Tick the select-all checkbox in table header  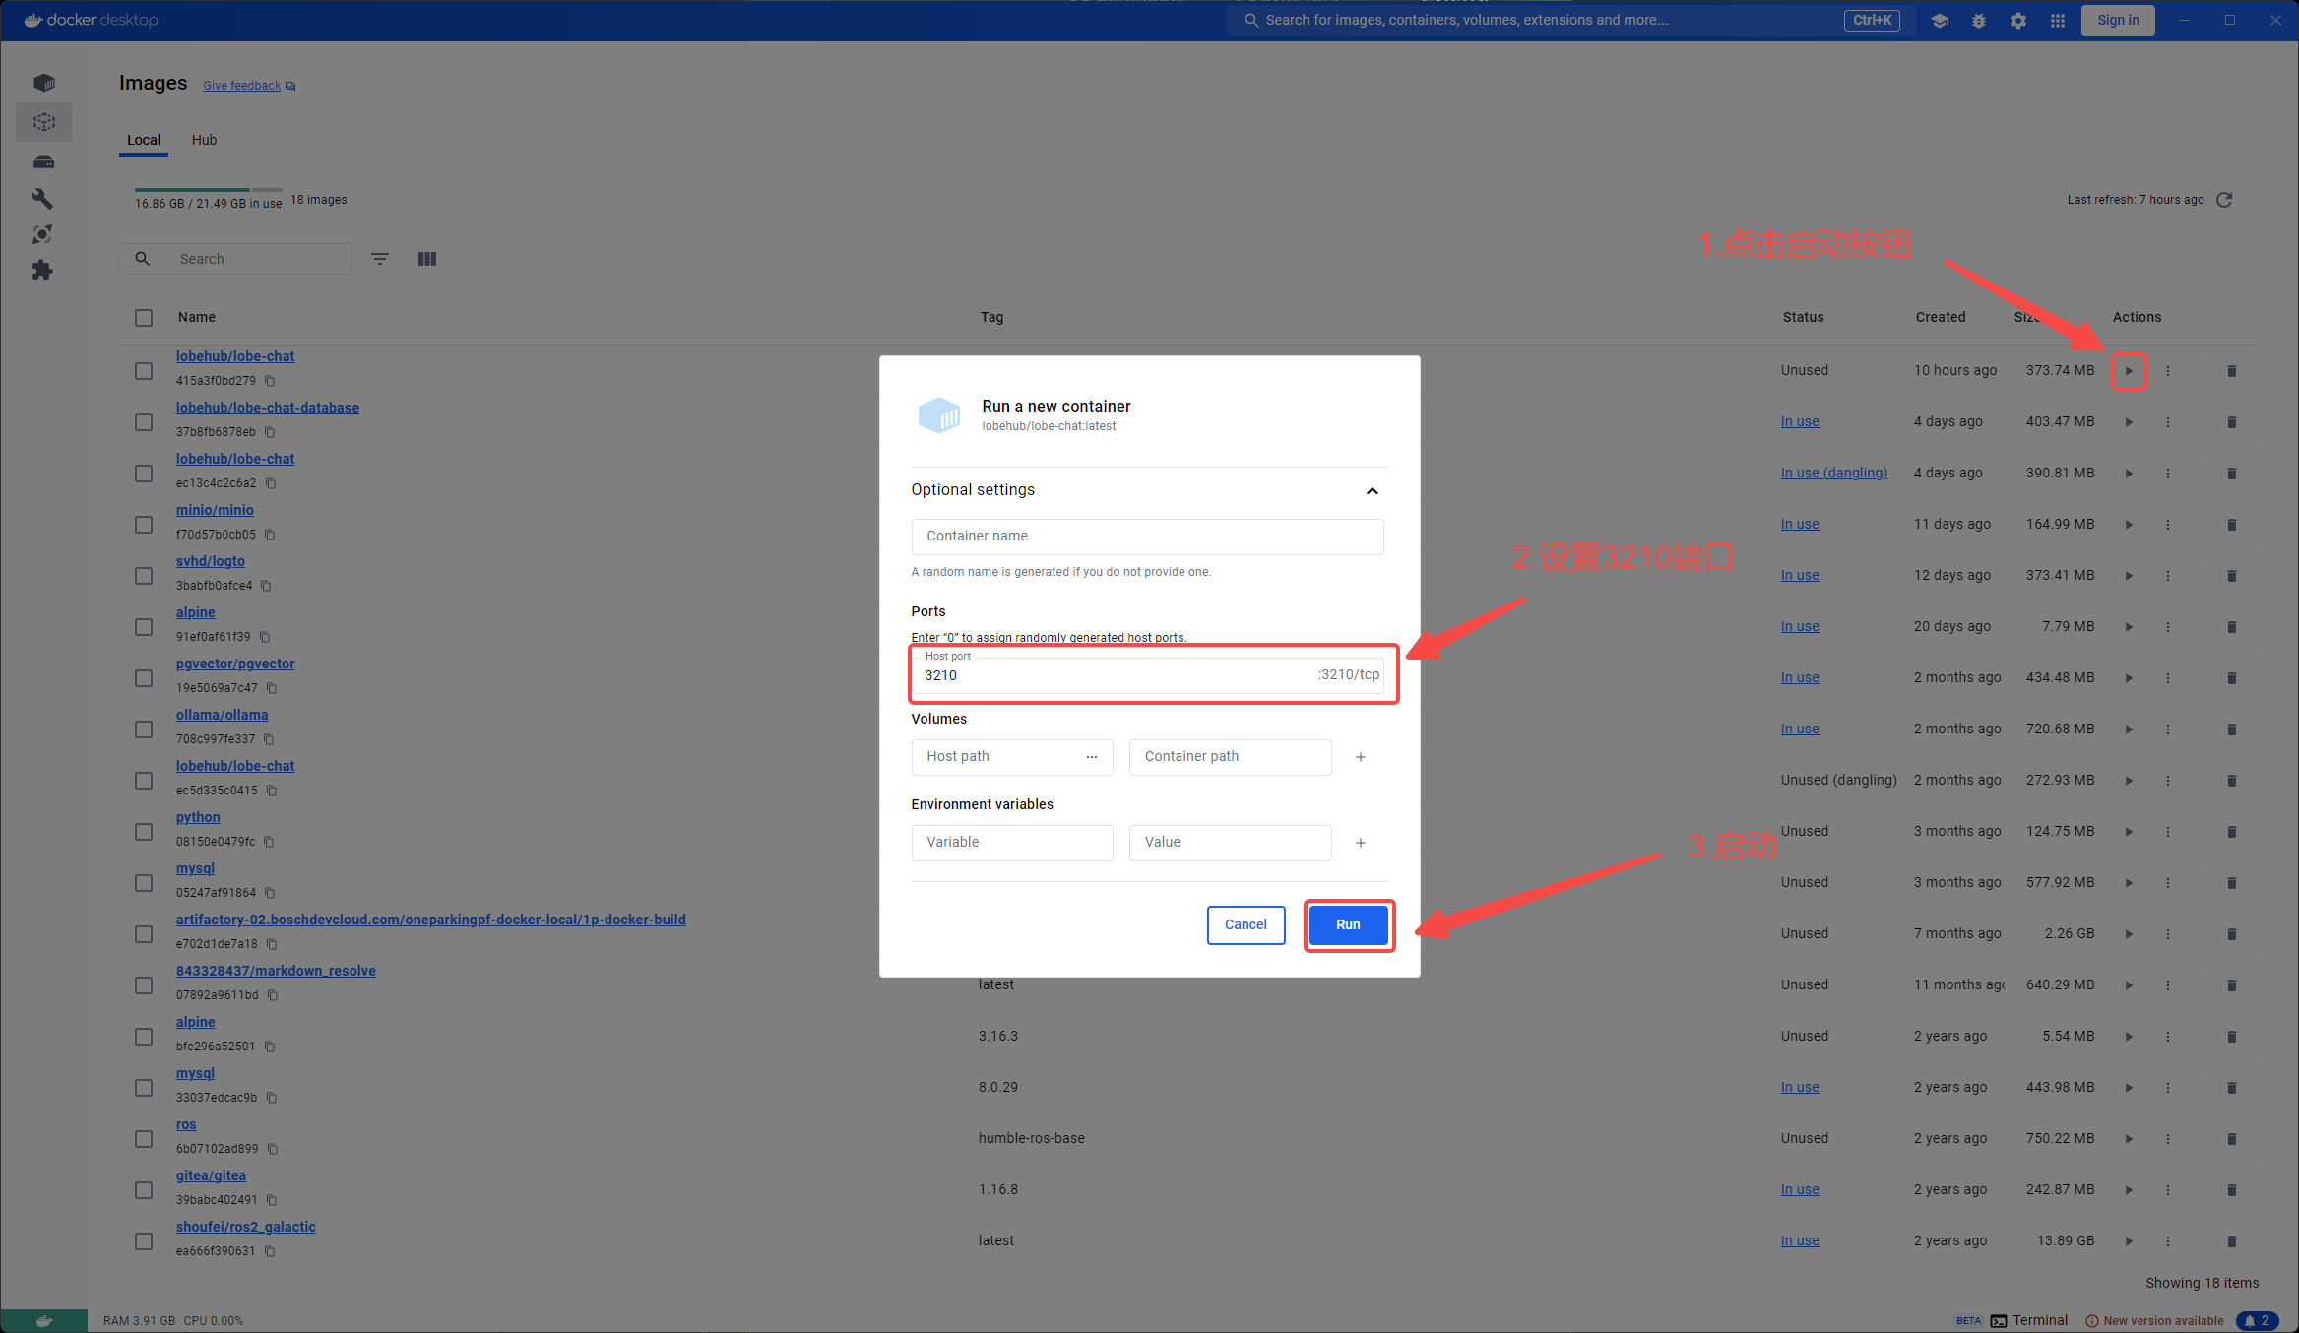[144, 318]
